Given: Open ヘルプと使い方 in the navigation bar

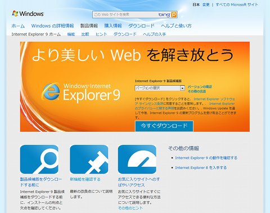Looking at the screenshot, I should click(176, 26).
